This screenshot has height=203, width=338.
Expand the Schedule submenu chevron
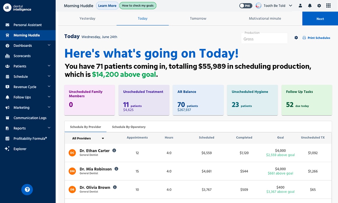pos(49,76)
